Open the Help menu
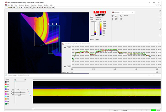Image resolution: width=166 pixels, height=112 pixels. pos(51,5)
